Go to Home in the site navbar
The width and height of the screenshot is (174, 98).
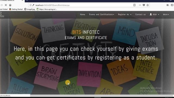(82, 14)
